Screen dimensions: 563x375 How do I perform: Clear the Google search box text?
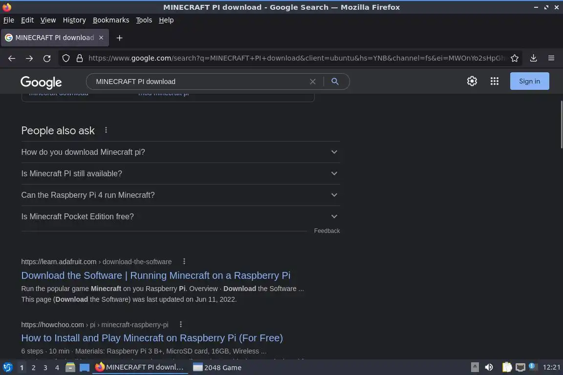click(312, 82)
